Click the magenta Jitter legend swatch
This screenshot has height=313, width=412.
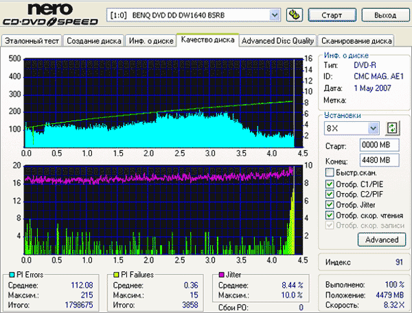point(221,275)
